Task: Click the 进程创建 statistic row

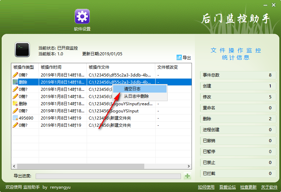Action: pyautogui.click(x=238, y=130)
